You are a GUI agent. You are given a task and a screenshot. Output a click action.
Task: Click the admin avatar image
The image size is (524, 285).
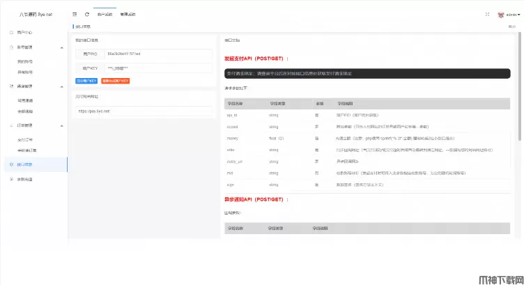point(501,14)
